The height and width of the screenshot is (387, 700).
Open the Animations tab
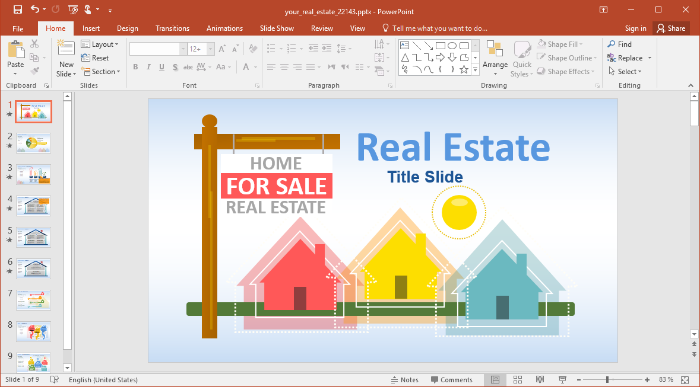click(x=224, y=28)
